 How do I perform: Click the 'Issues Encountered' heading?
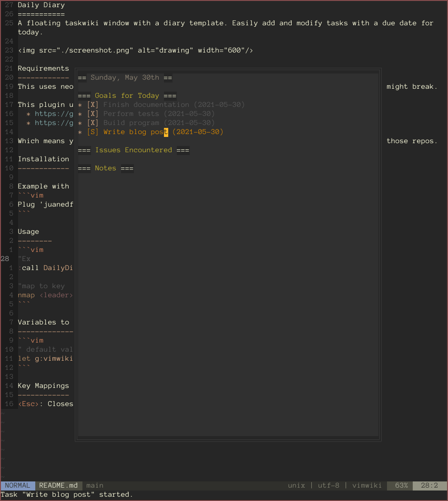pos(133,150)
